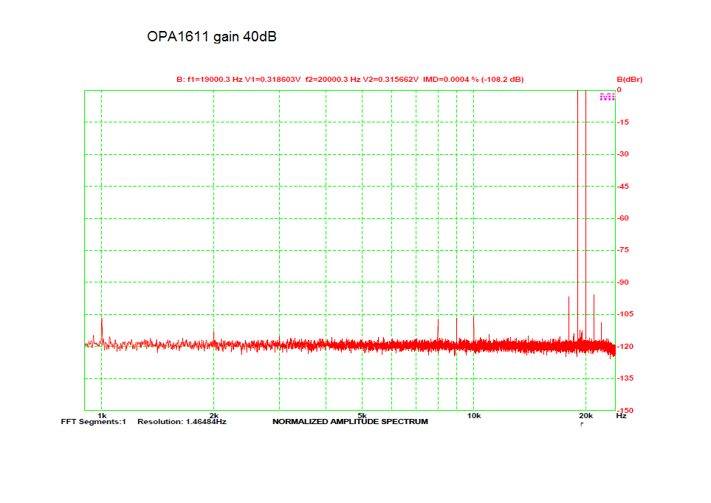This screenshot has width=711, height=503.
Task: Click the "-150" amplitude axis label
Action: [625, 410]
